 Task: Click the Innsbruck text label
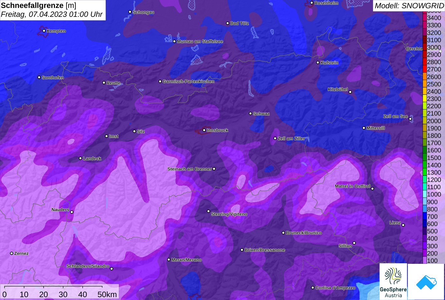(217, 130)
